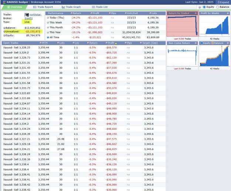Click help icon beside Performance Pips column header
Viewport: 231px width, 191px height.
pos(110,13)
